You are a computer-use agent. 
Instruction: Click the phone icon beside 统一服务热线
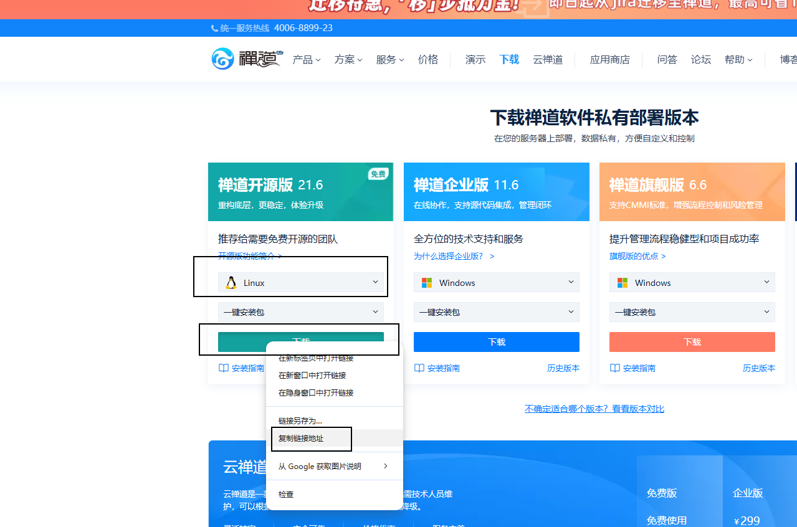coord(215,28)
